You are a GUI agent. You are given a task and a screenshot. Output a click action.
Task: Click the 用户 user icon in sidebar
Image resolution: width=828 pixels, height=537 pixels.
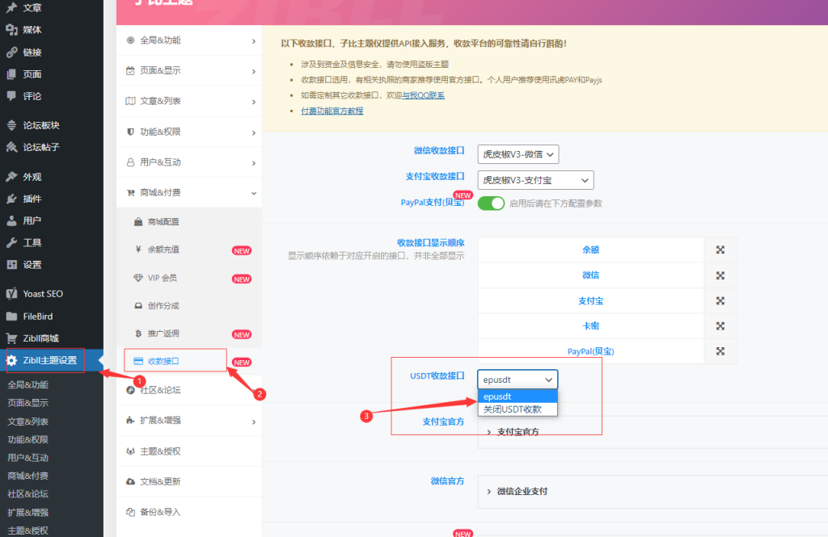pyautogui.click(x=11, y=220)
